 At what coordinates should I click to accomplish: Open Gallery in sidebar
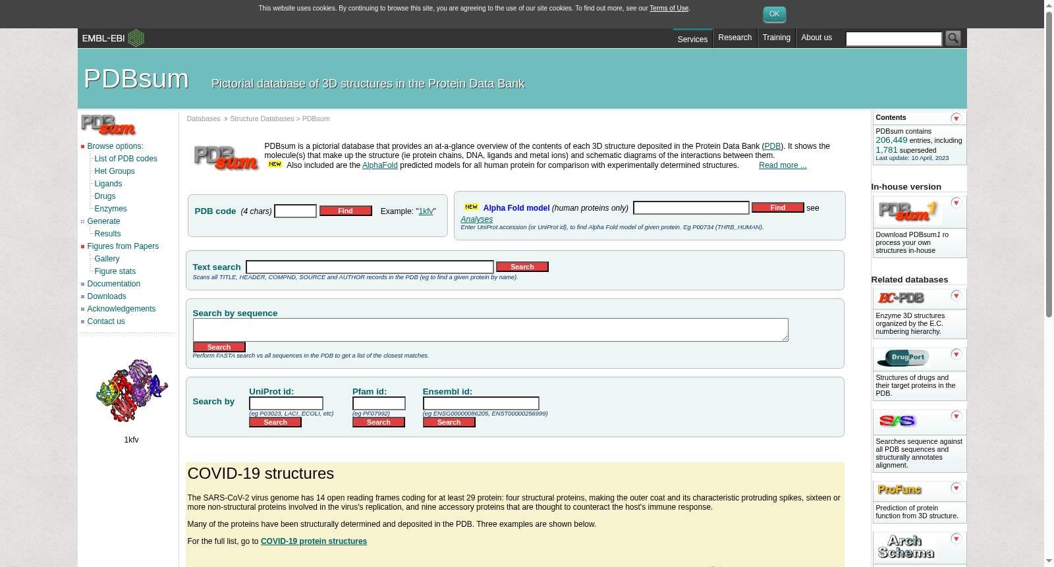tap(107, 259)
